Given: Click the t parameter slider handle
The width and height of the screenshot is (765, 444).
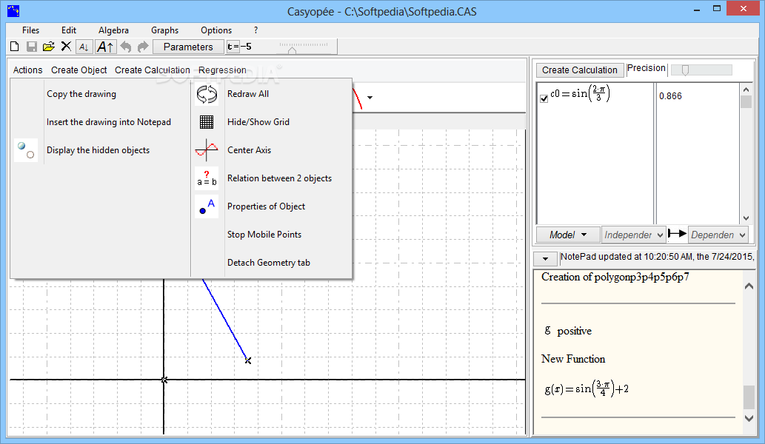Looking at the screenshot, I should click(292, 50).
